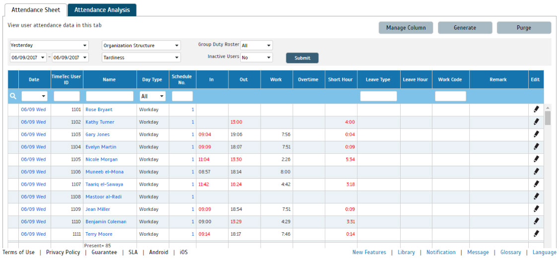Open Notification footer link
Viewport: 559px width, 260px height.
(441, 252)
